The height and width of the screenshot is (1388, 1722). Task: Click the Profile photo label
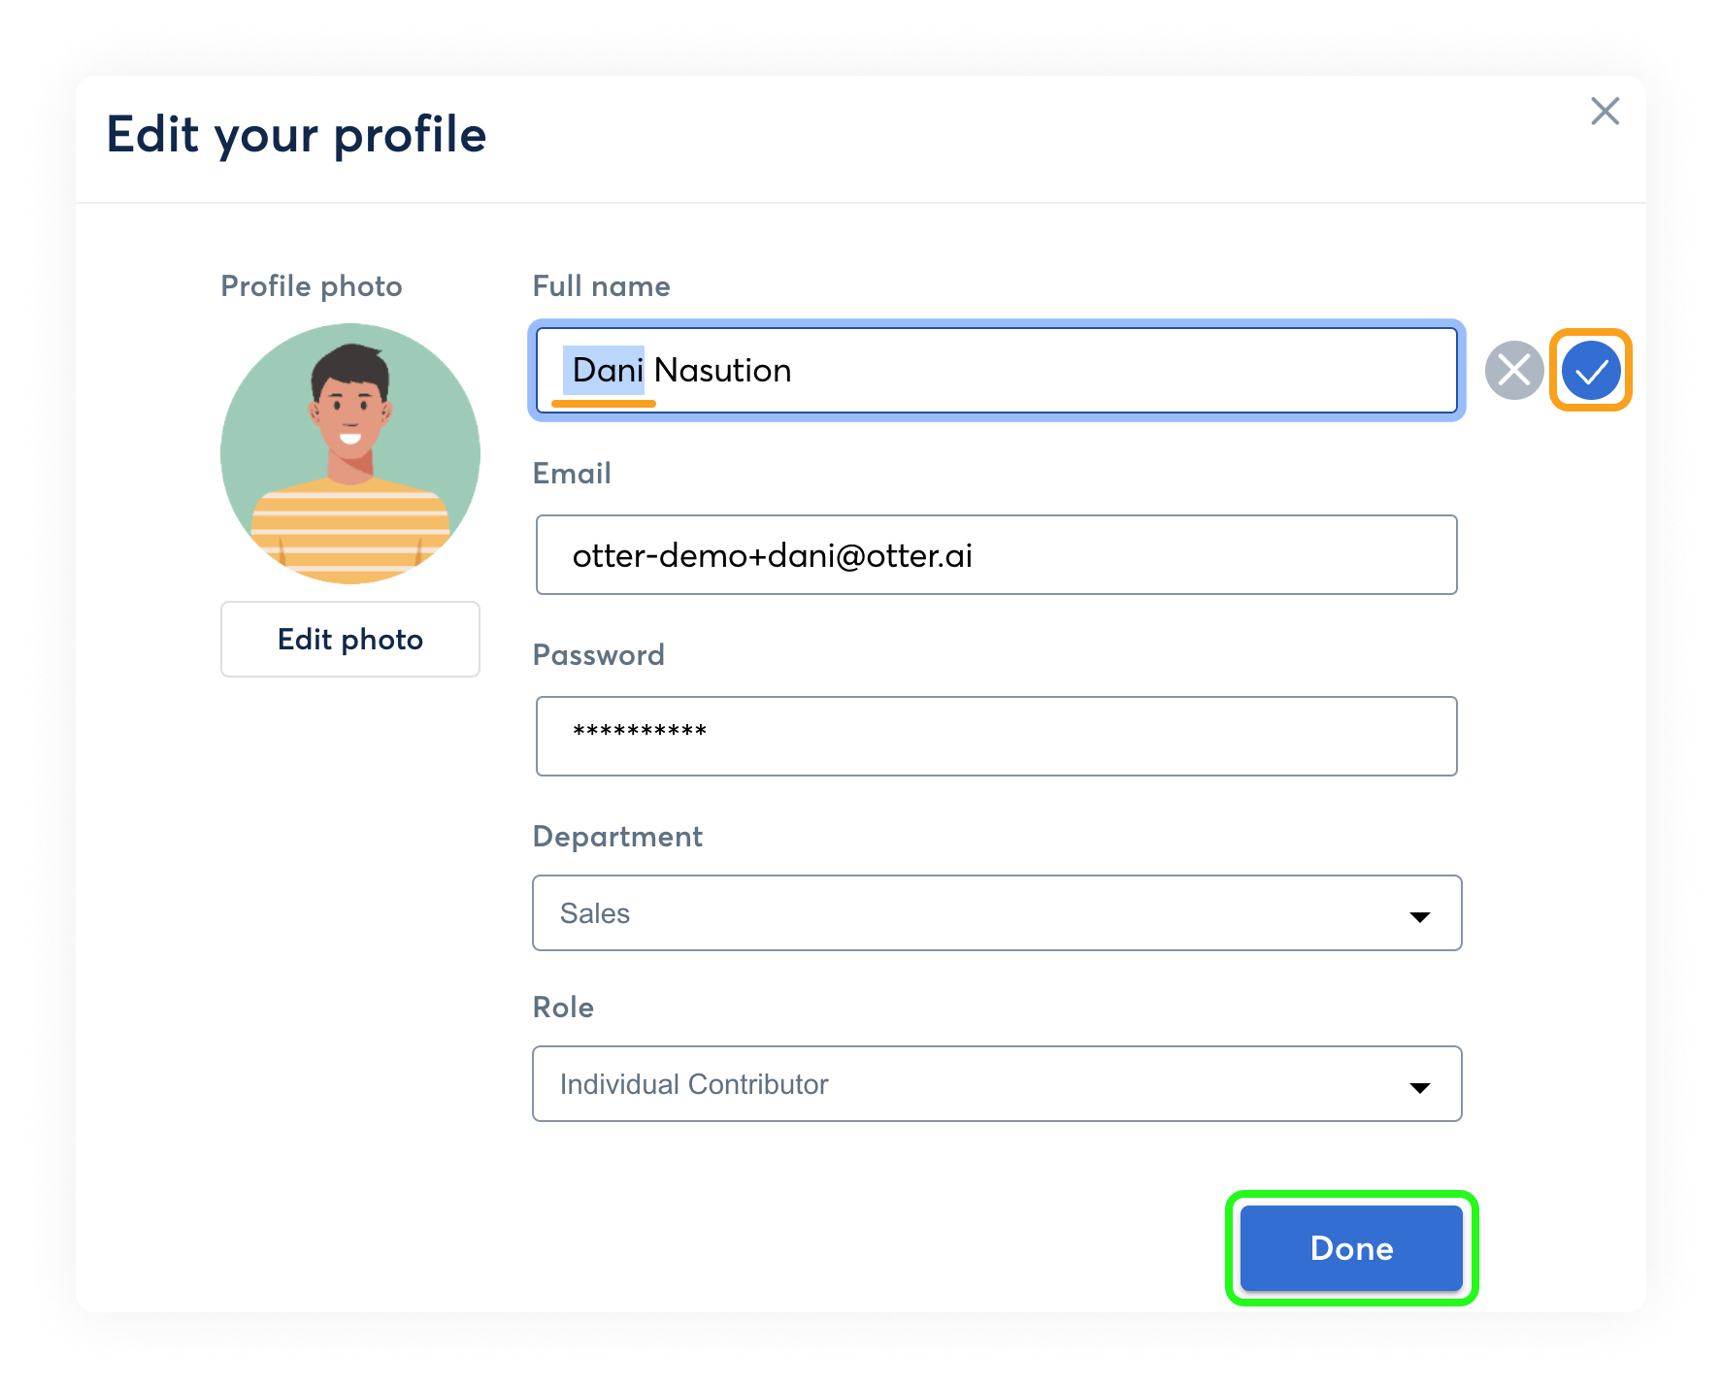(312, 286)
